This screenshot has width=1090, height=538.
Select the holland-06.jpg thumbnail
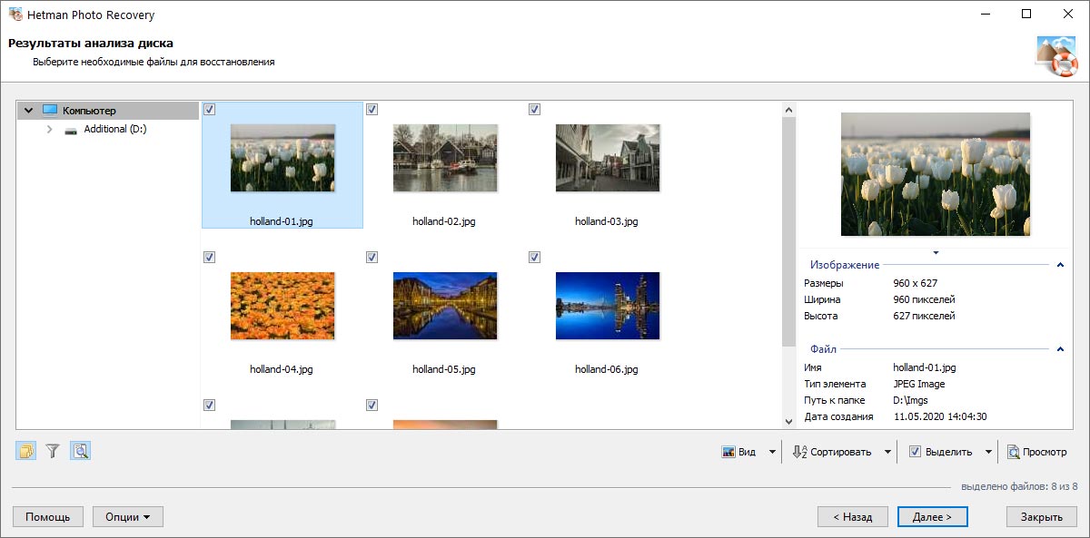pos(608,306)
